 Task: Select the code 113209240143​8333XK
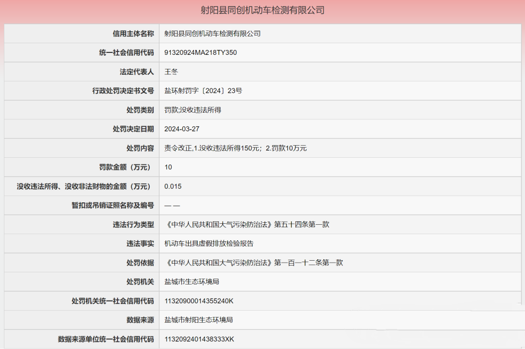pos(199,339)
